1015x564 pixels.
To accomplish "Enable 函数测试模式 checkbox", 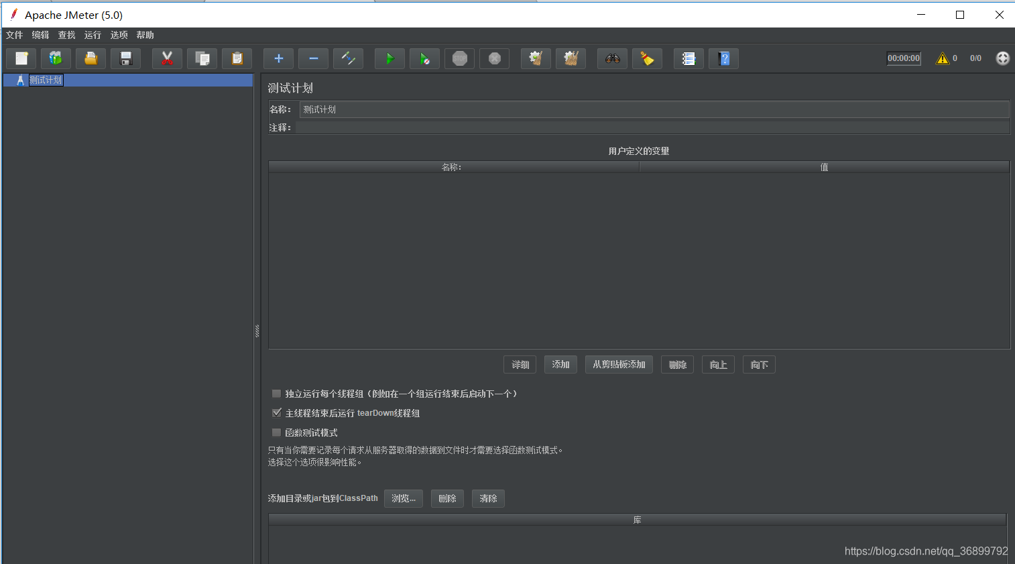I will click(276, 433).
